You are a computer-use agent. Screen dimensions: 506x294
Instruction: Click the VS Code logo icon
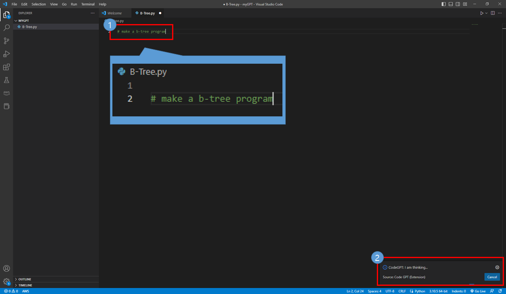[5, 4]
